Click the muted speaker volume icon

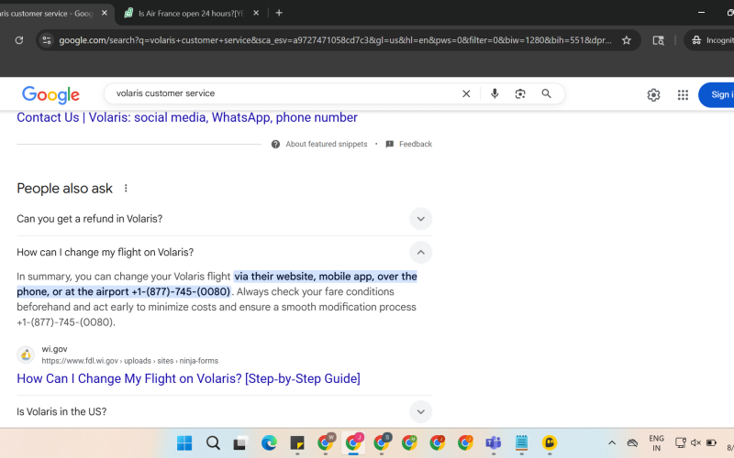click(695, 442)
